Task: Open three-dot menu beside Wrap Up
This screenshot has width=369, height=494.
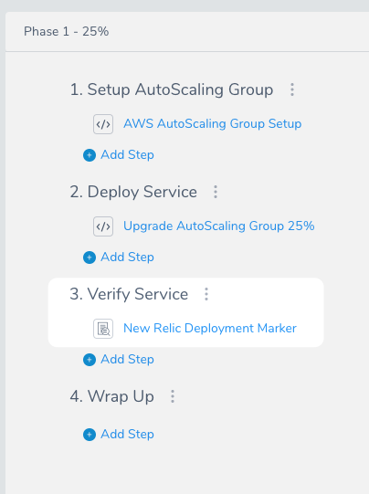Action: point(173,396)
